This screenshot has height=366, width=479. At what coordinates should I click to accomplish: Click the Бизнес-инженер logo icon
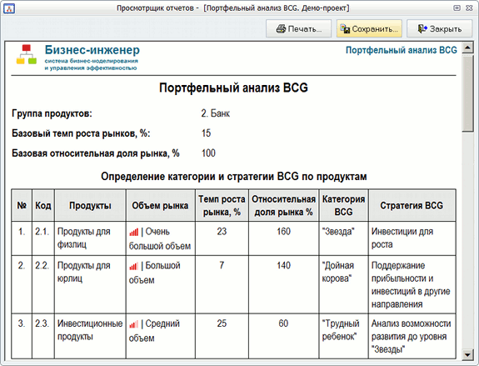tap(27, 54)
